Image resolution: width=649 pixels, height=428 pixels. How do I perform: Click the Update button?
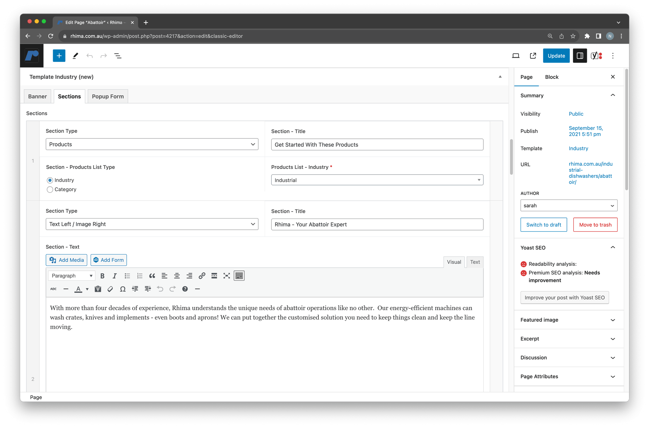point(556,56)
